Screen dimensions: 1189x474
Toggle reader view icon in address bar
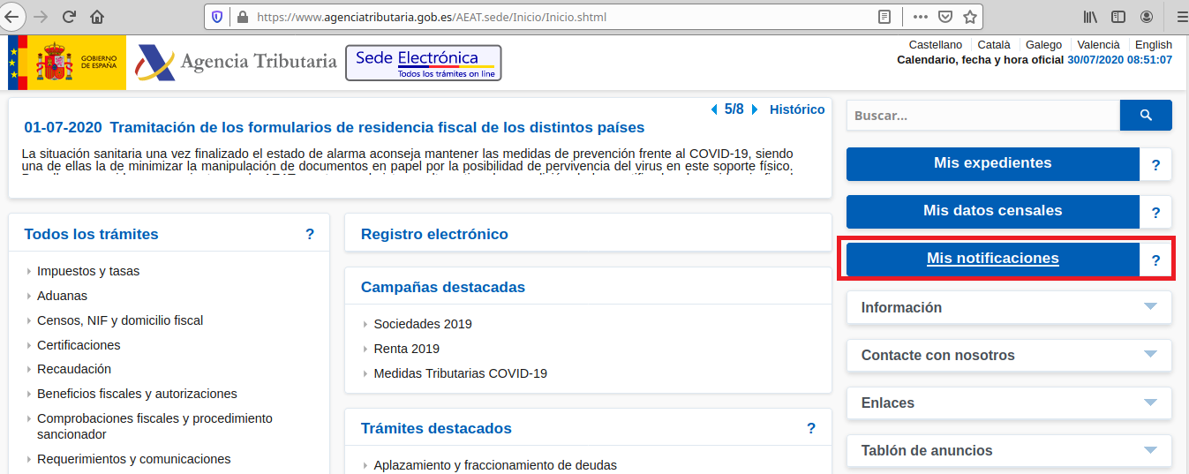coord(884,17)
